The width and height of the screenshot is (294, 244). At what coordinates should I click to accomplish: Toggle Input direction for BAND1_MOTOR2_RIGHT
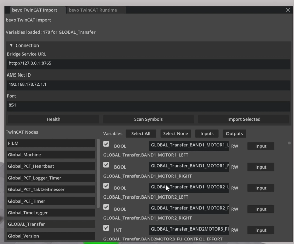click(261, 209)
